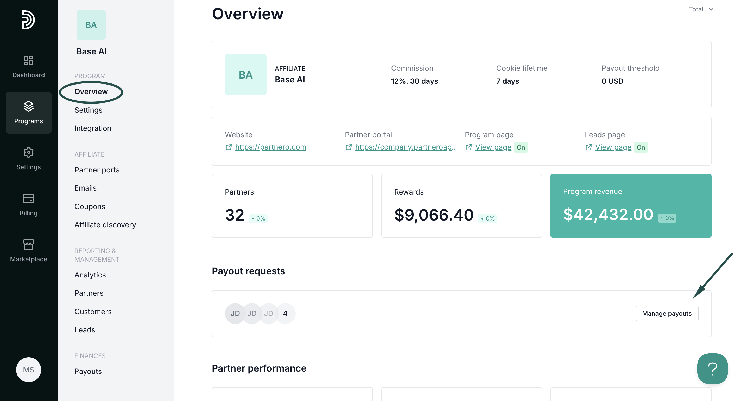Open the Settings gear icon in sidebar
Image resolution: width=747 pixels, height=401 pixels.
click(28, 152)
